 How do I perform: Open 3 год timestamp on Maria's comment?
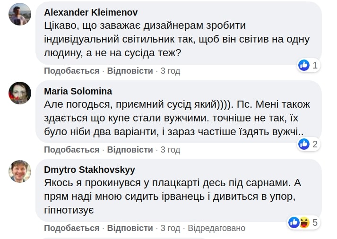click(x=170, y=150)
